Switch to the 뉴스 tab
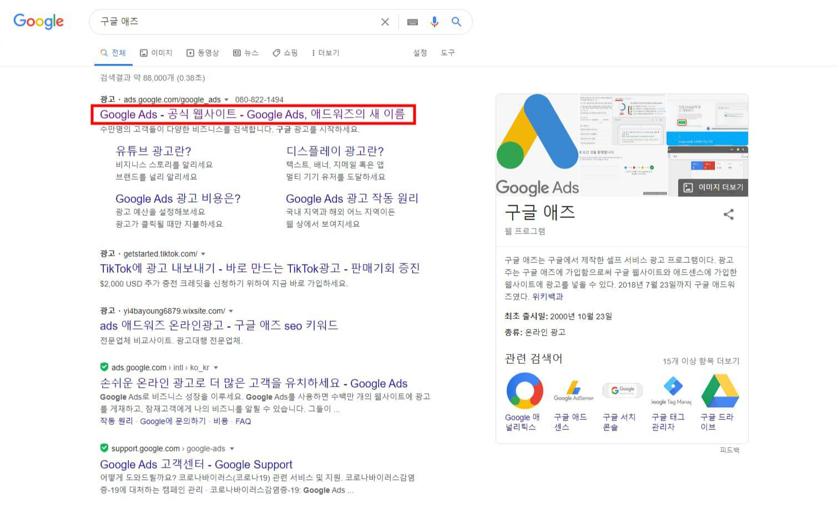Image resolution: width=838 pixels, height=507 pixels. click(246, 53)
